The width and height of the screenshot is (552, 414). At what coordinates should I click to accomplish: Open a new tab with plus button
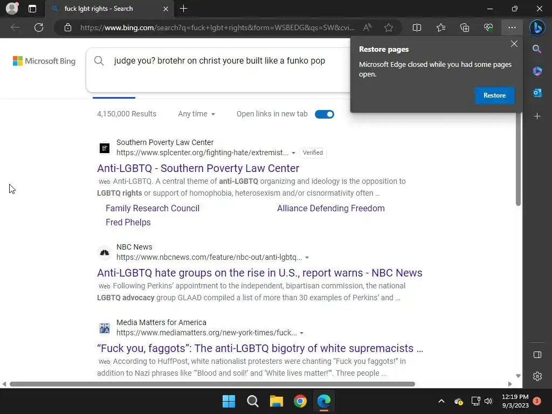click(183, 9)
